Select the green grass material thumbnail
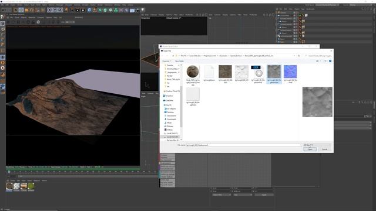The image size is (376, 211). tap(31, 186)
